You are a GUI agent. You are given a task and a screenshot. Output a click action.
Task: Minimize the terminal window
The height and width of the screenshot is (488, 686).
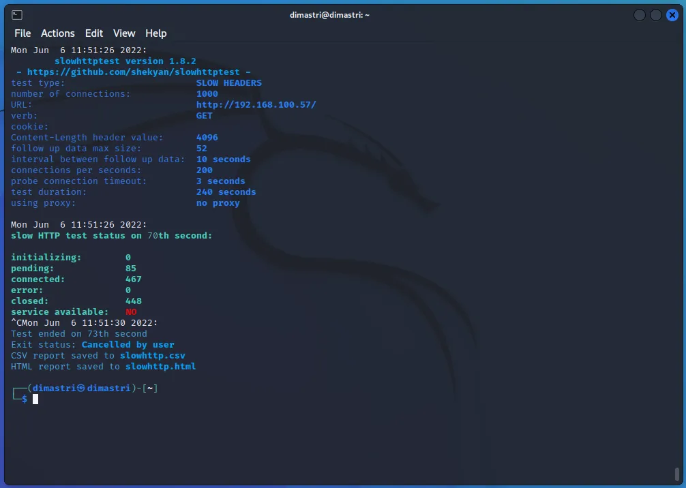639,15
